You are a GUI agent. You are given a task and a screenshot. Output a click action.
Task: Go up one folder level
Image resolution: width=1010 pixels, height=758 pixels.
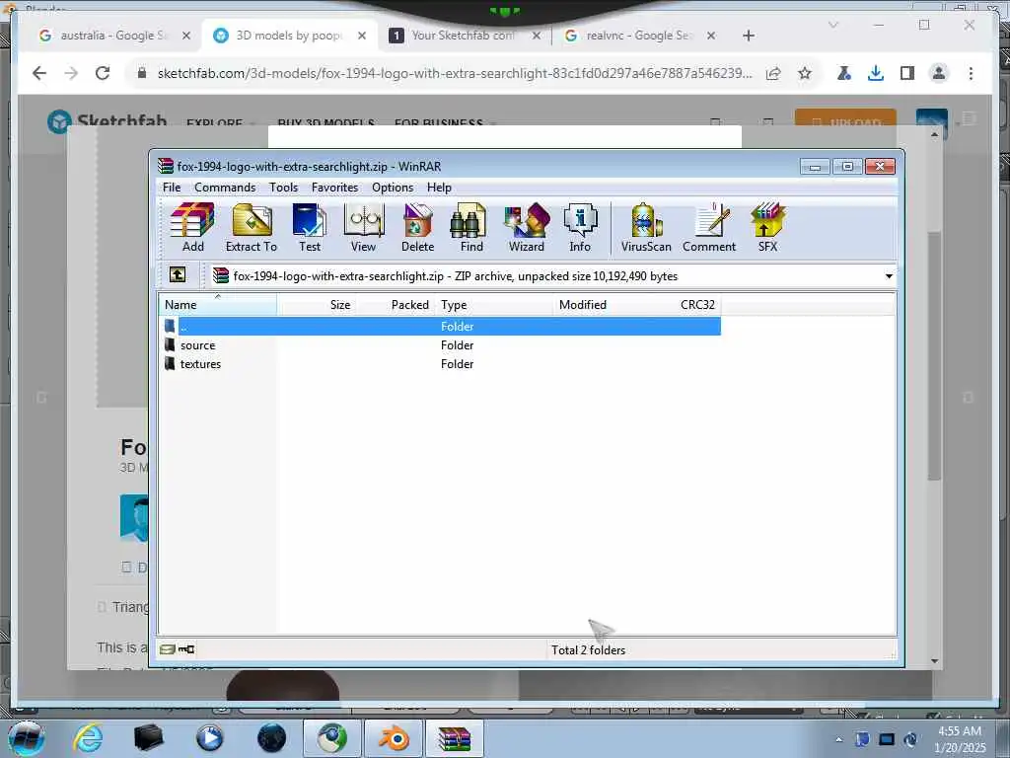(x=178, y=275)
